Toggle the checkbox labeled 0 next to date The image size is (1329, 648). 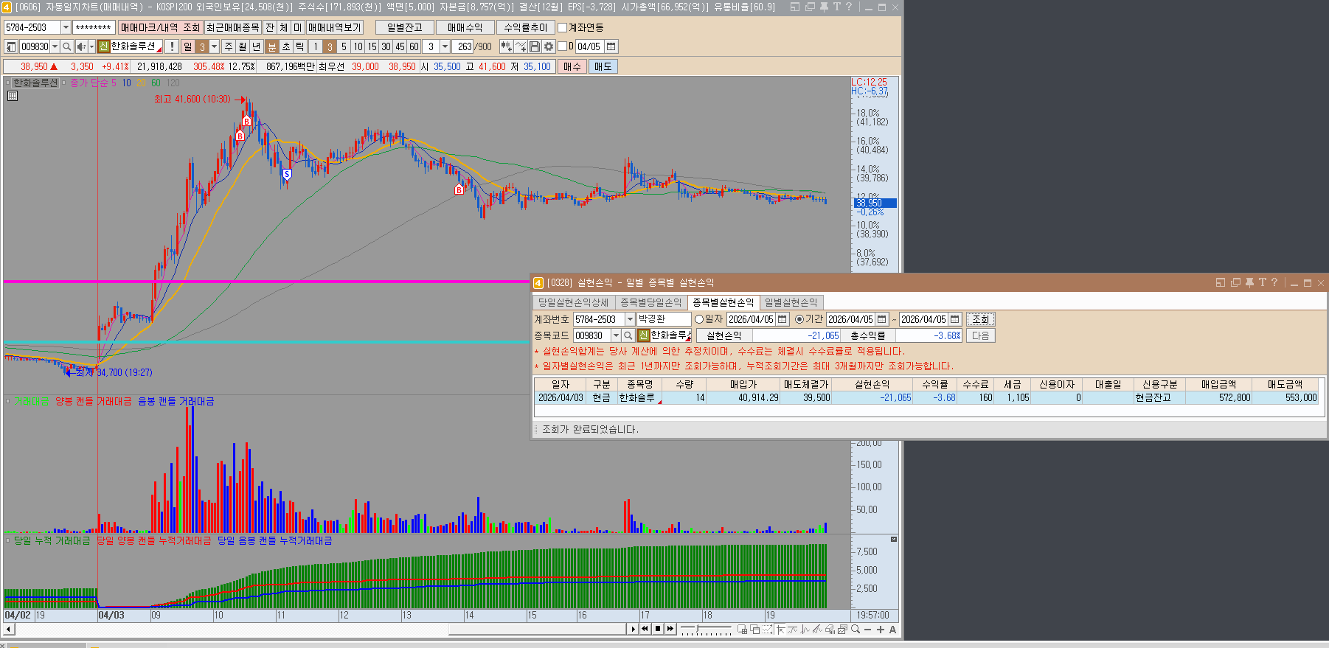pos(563,46)
